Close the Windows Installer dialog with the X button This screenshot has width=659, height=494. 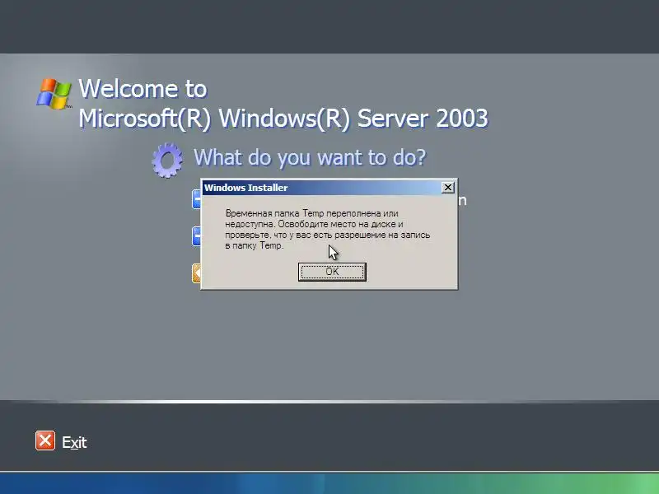pos(448,188)
